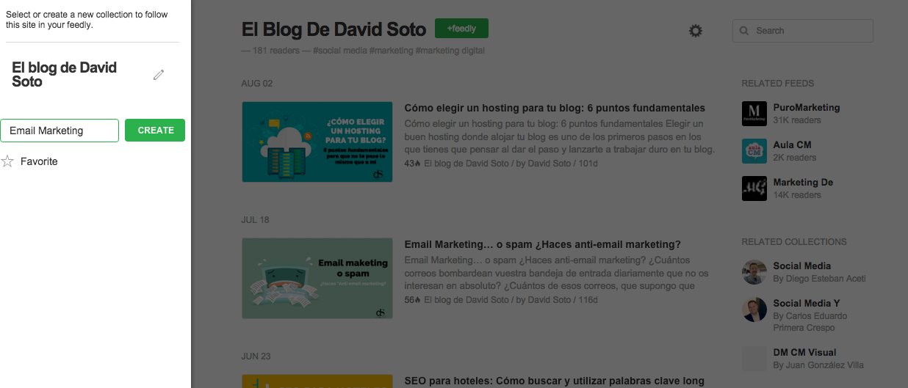Open the Email maketing o spam thumbnail

pos(317,278)
